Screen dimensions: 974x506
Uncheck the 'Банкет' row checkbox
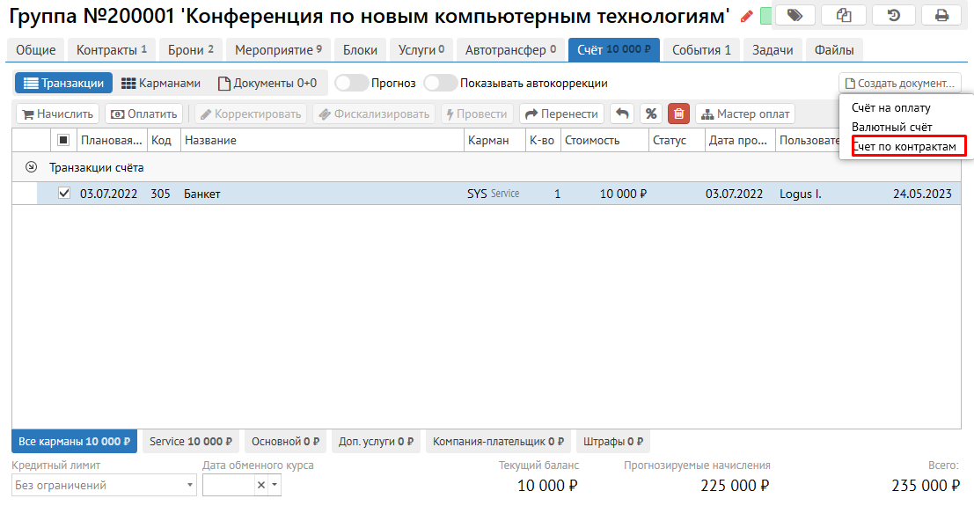64,194
